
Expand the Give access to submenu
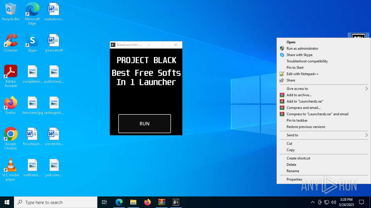coord(324,89)
